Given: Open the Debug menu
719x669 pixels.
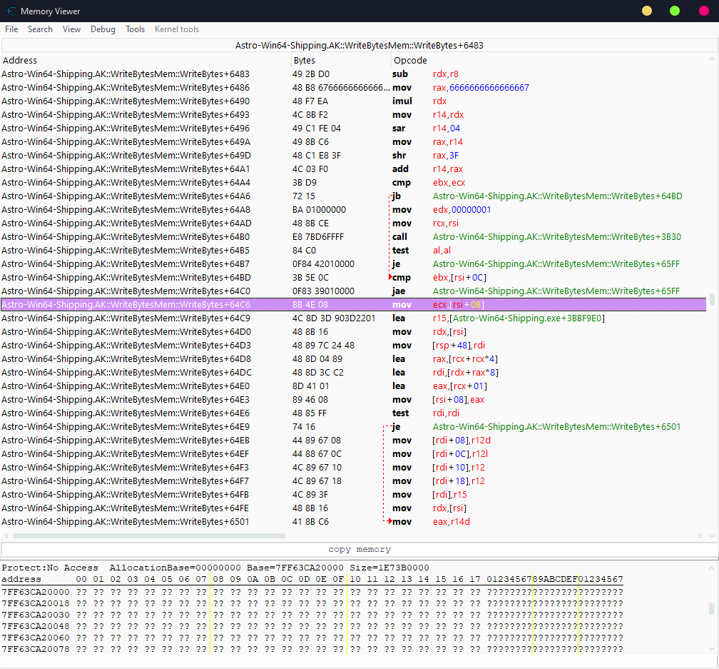Looking at the screenshot, I should tap(103, 29).
